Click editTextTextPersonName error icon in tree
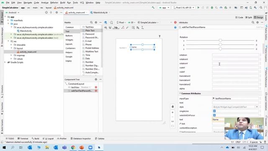 pos(96,91)
